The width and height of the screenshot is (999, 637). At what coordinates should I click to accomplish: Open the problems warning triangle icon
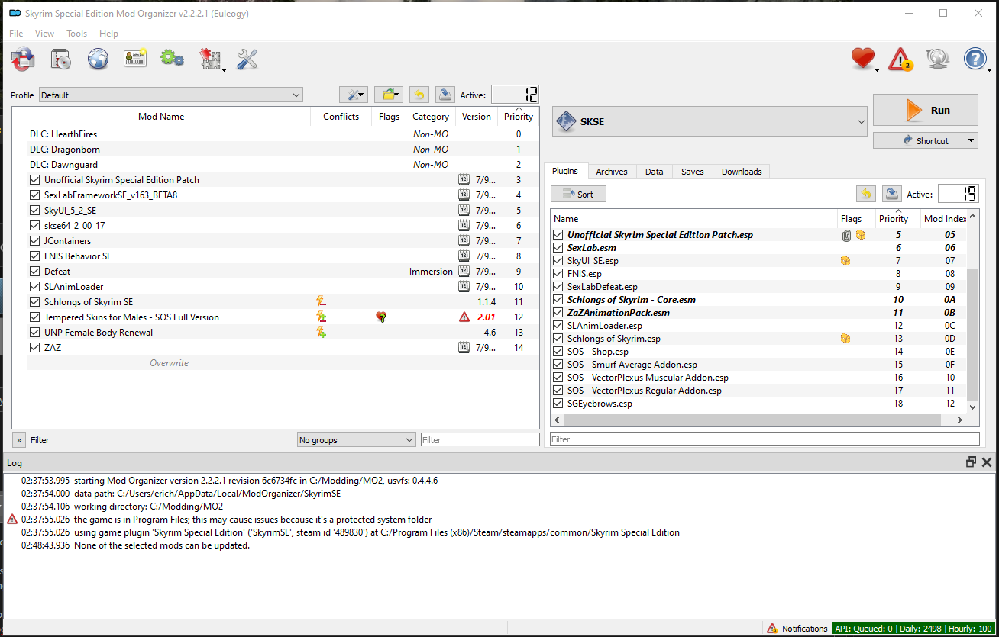901,59
